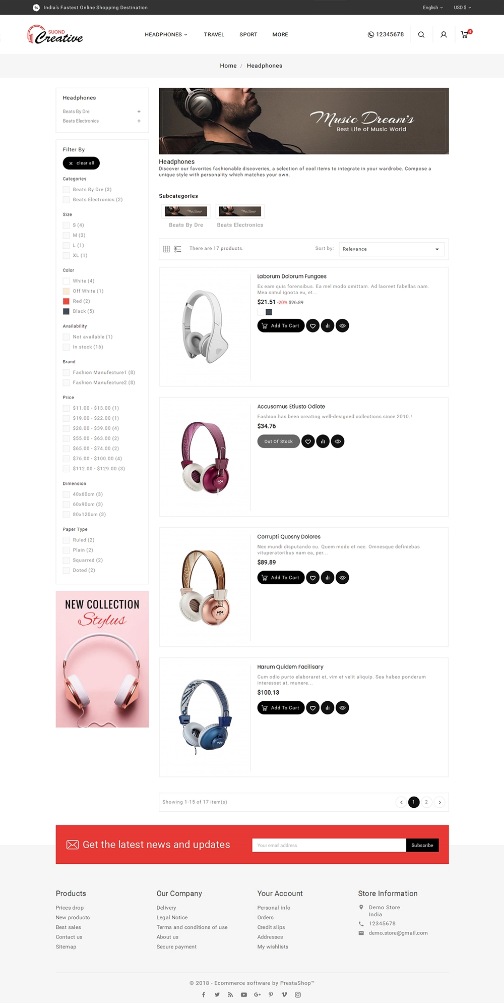Open the Sport menu item

point(248,35)
